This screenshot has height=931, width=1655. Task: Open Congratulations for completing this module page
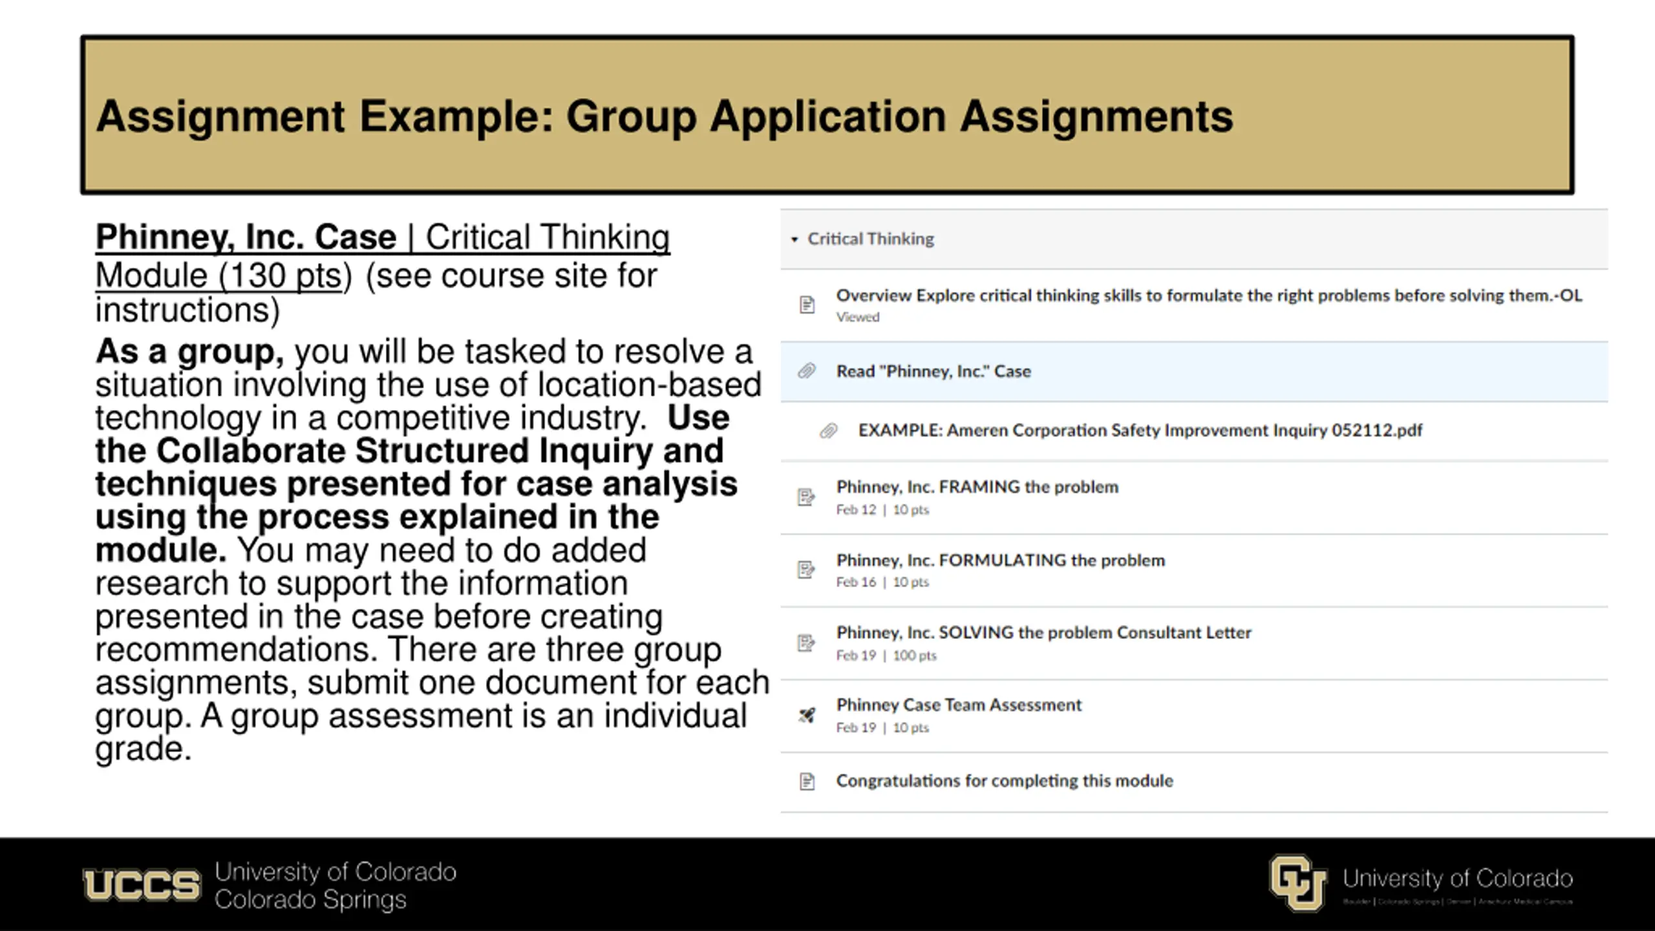[1005, 780]
